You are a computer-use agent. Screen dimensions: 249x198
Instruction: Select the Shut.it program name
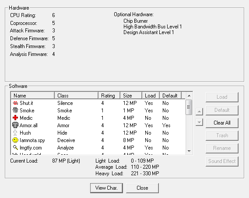(x=26, y=103)
